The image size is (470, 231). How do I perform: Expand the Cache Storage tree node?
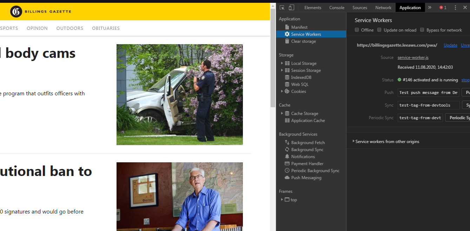pos(282,114)
